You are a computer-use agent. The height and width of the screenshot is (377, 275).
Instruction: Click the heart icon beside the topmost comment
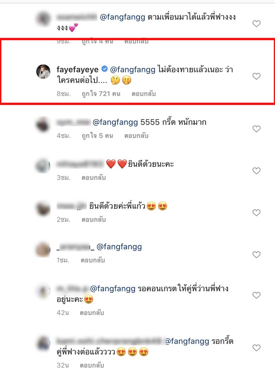coord(256,24)
